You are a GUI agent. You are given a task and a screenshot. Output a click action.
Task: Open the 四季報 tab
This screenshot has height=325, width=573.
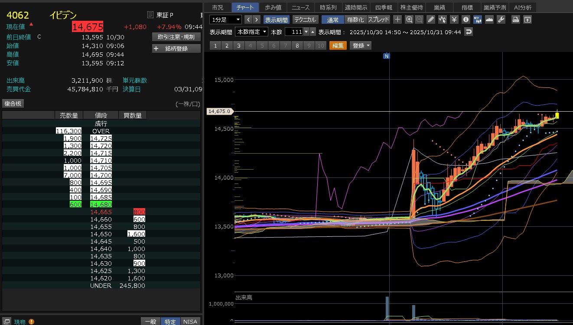pos(384,7)
